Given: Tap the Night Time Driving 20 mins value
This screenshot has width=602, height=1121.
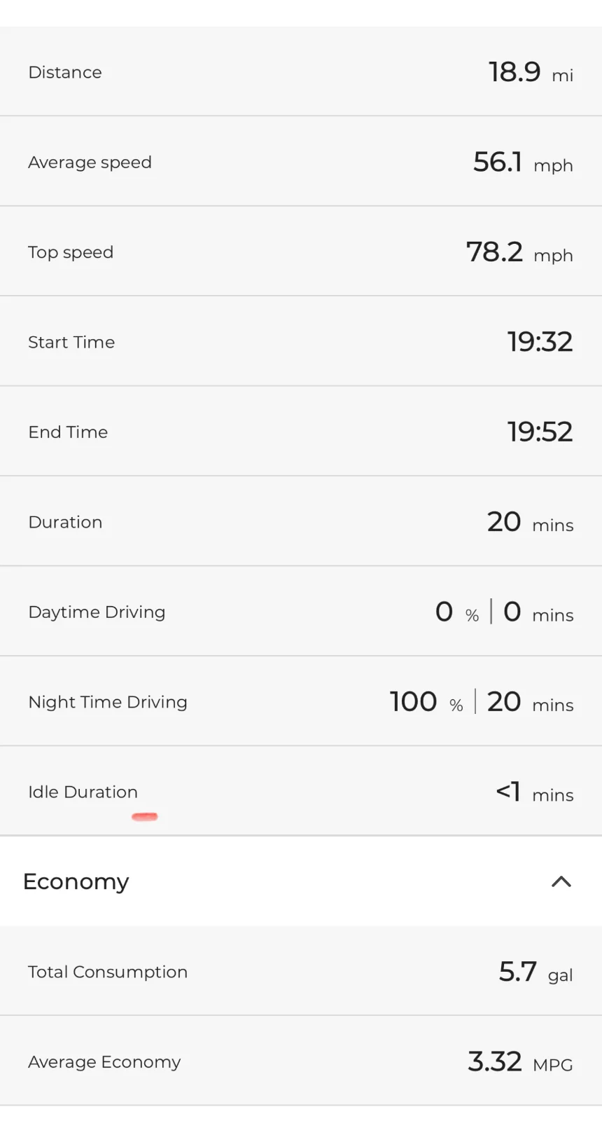Looking at the screenshot, I should pos(530,702).
